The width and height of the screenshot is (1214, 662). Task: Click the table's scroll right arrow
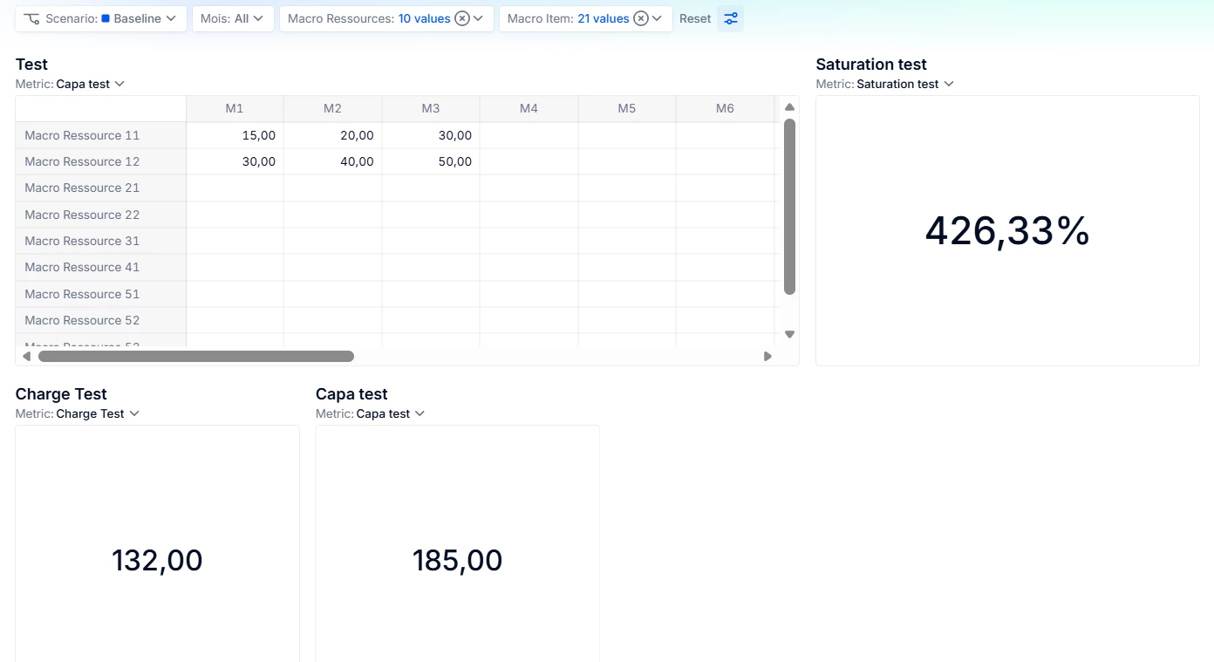click(x=767, y=356)
